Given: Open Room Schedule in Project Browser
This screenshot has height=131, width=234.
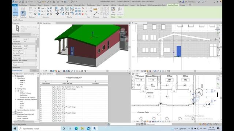Looking at the screenshot, I should click(23, 119).
